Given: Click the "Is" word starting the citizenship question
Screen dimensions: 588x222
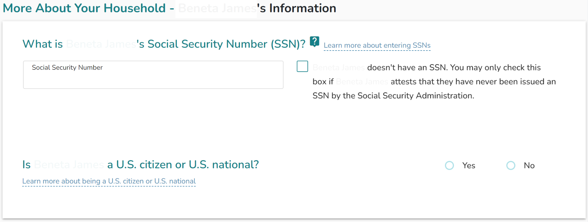Looking at the screenshot, I should pos(26,164).
